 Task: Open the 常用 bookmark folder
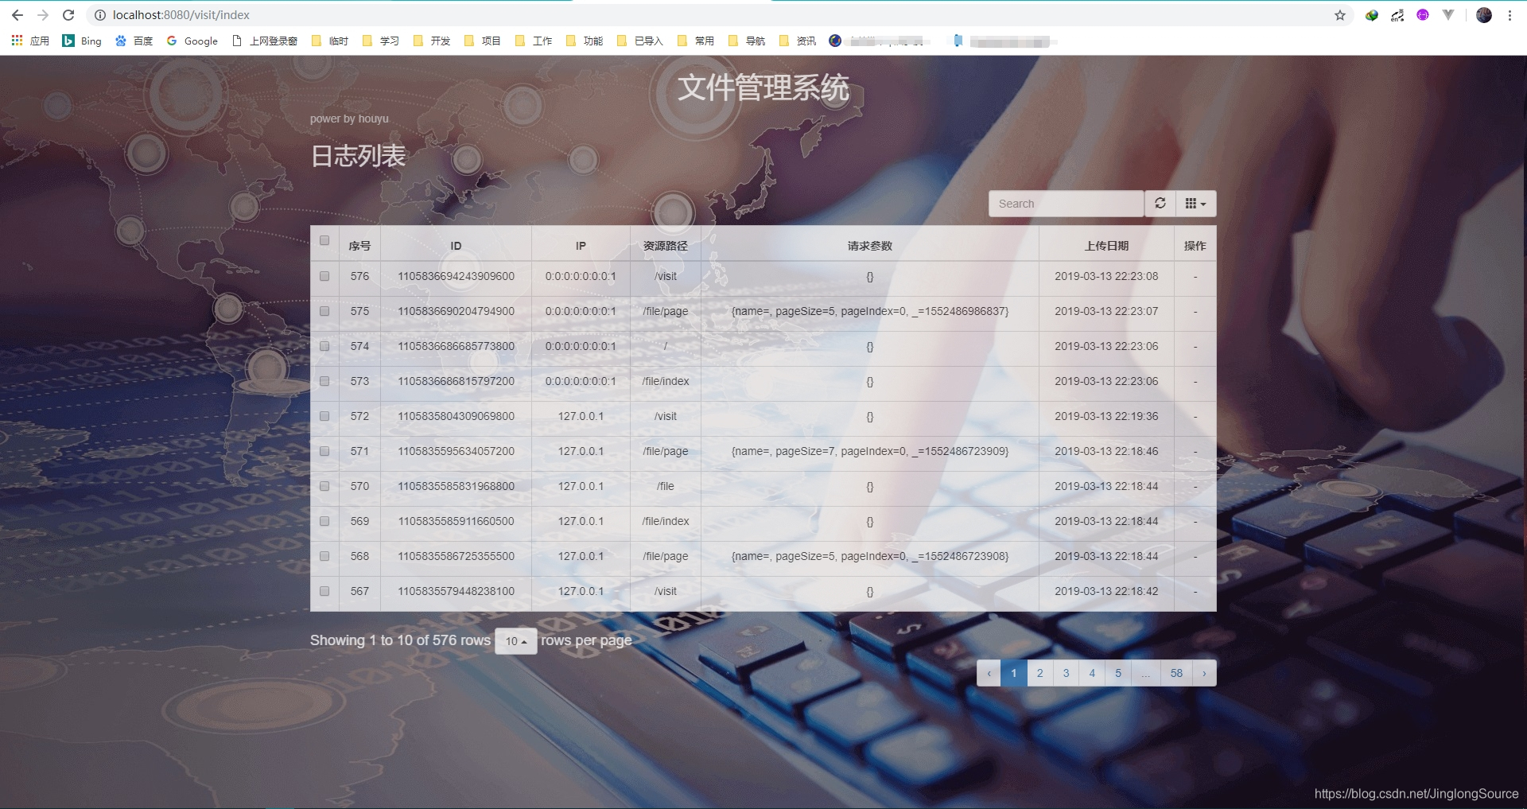(696, 41)
